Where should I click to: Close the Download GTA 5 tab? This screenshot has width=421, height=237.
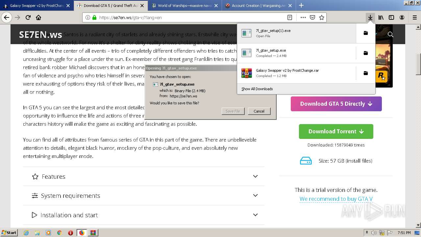pyautogui.click(x=142, y=5)
